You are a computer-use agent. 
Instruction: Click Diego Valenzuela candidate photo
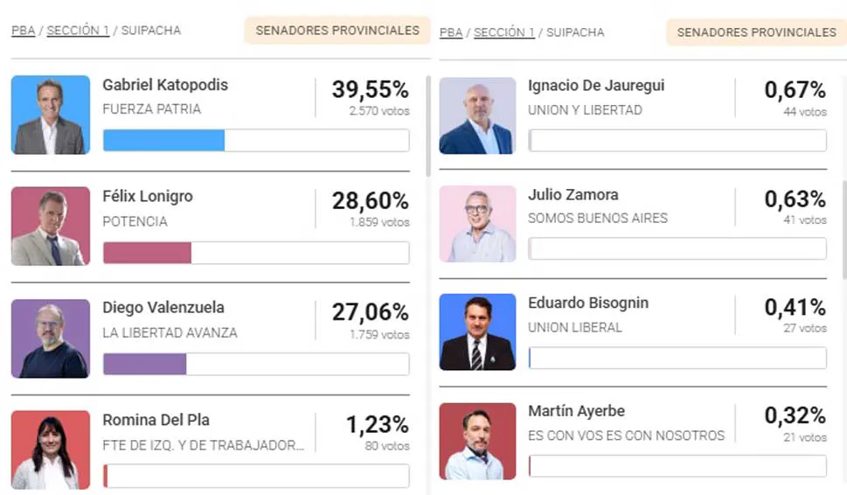51,338
